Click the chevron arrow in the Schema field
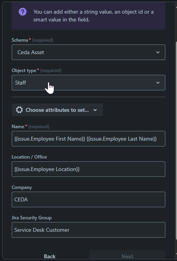Screen dimensions: 177x261 point(158,52)
